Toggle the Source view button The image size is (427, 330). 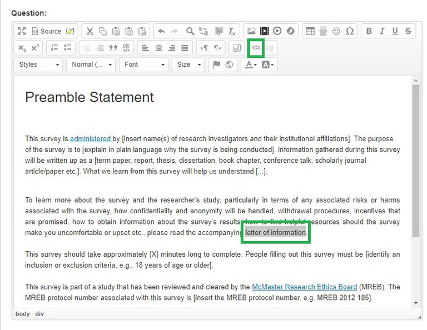click(46, 31)
